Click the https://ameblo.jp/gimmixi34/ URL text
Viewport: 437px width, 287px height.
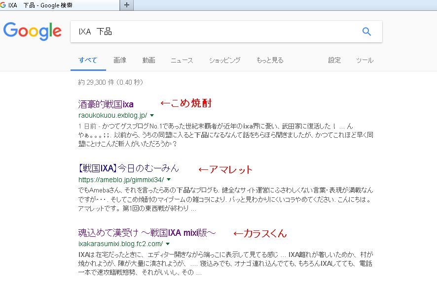(121, 180)
